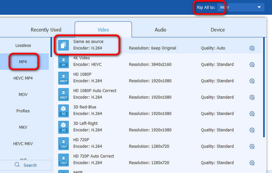
Task: Click the HD 1080P Auto Correct icon
Action: click(63, 94)
